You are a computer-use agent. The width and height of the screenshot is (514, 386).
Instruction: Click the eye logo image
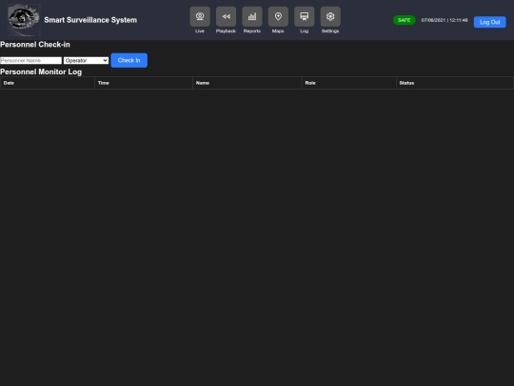24,20
